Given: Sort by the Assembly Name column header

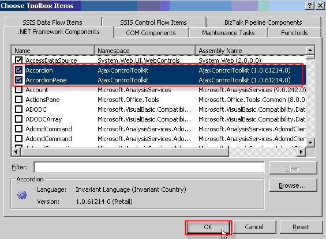Looking at the screenshot, I should pyautogui.click(x=251, y=51).
